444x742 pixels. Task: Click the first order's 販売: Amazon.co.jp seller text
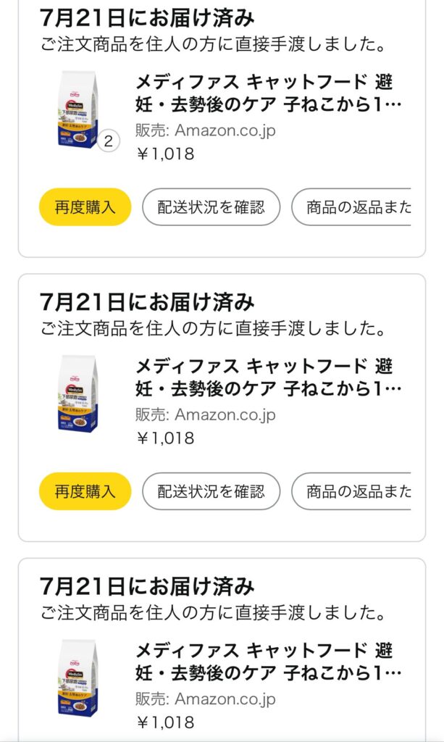click(206, 131)
